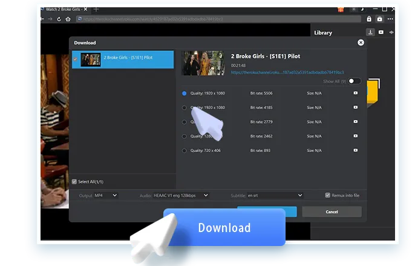Open the therokuchannel.roku link in the dialog
The width and height of the screenshot is (415, 266).
(x=287, y=72)
